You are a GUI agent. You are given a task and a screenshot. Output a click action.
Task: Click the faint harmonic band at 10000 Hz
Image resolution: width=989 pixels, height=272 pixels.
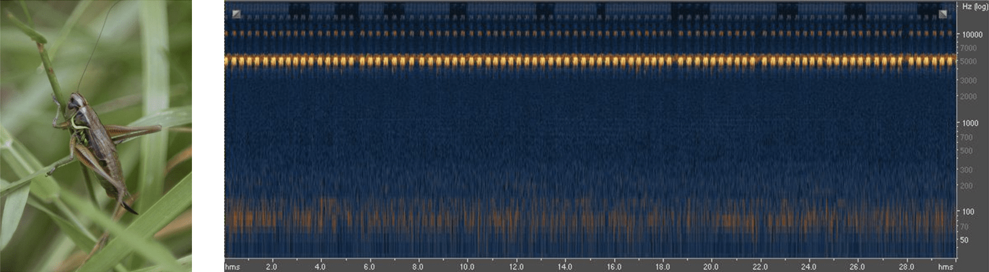tap(590, 34)
